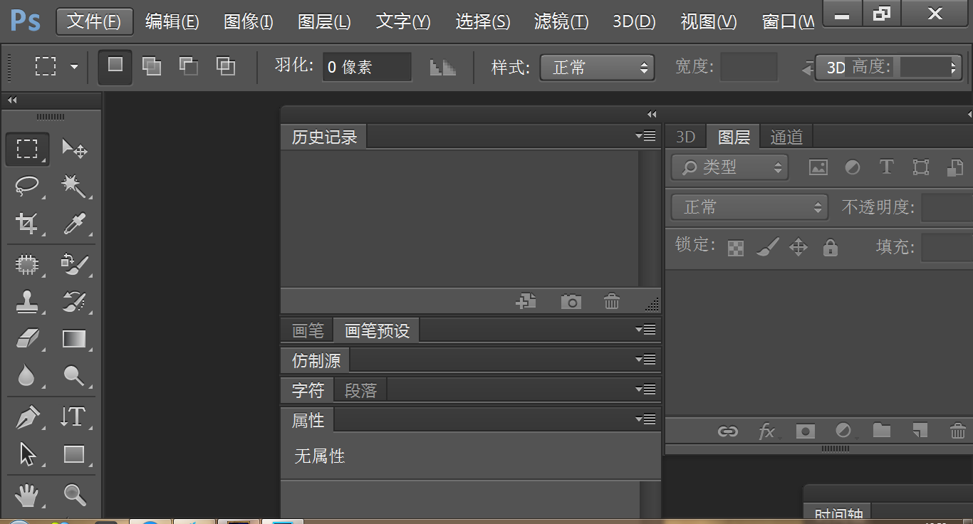This screenshot has width=973, height=524.
Task: Select the Eraser tool
Action: coord(27,339)
